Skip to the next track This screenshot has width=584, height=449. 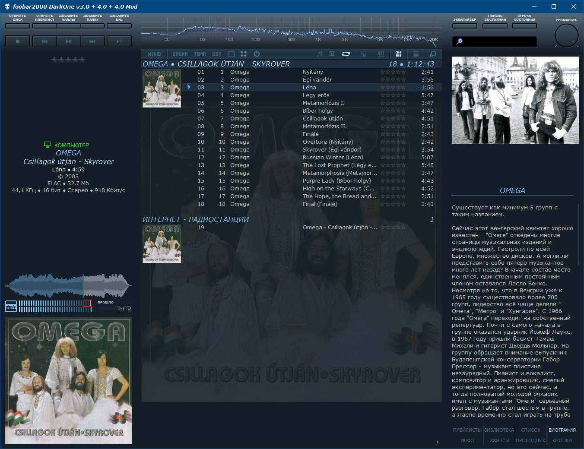pyautogui.click(x=92, y=41)
